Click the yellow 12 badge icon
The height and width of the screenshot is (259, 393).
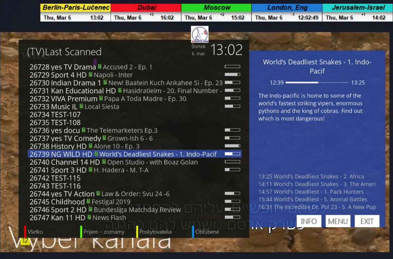tap(25, 241)
